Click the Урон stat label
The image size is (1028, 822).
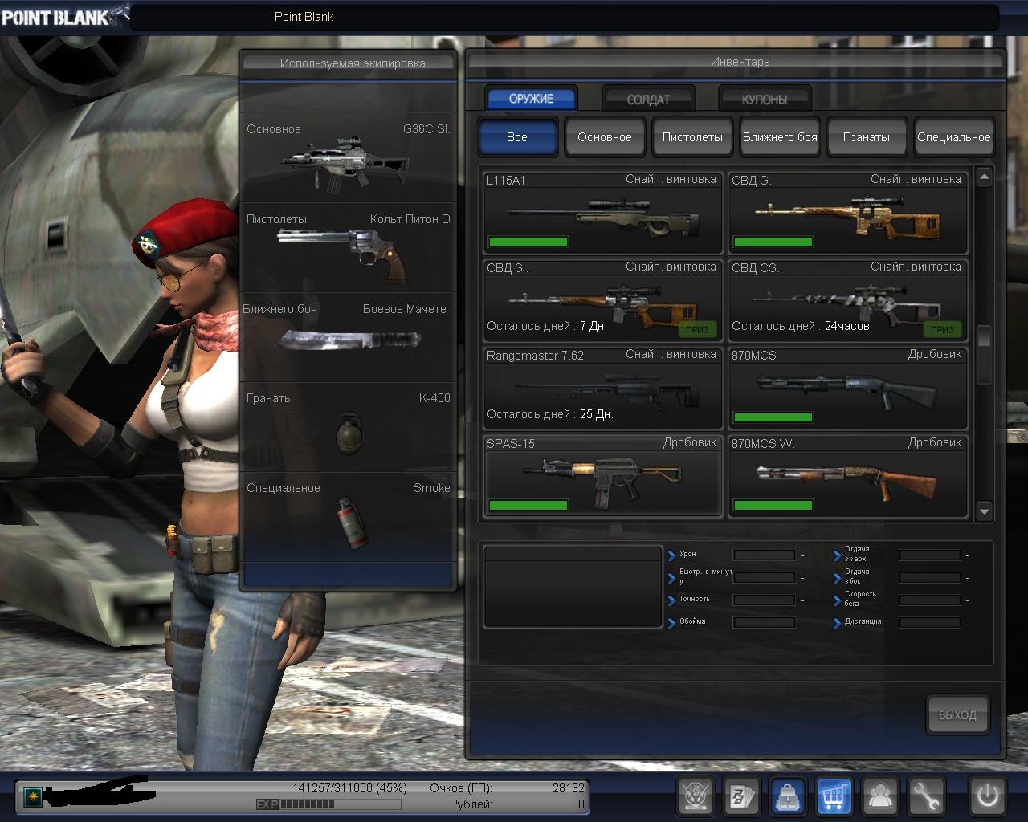687,554
